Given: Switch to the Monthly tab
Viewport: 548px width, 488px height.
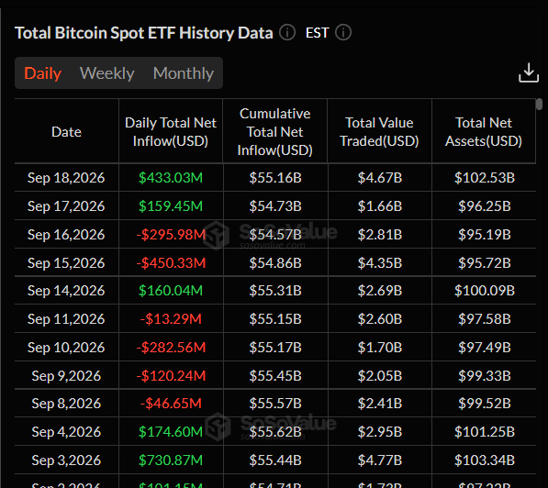Looking at the screenshot, I should coord(184,73).
